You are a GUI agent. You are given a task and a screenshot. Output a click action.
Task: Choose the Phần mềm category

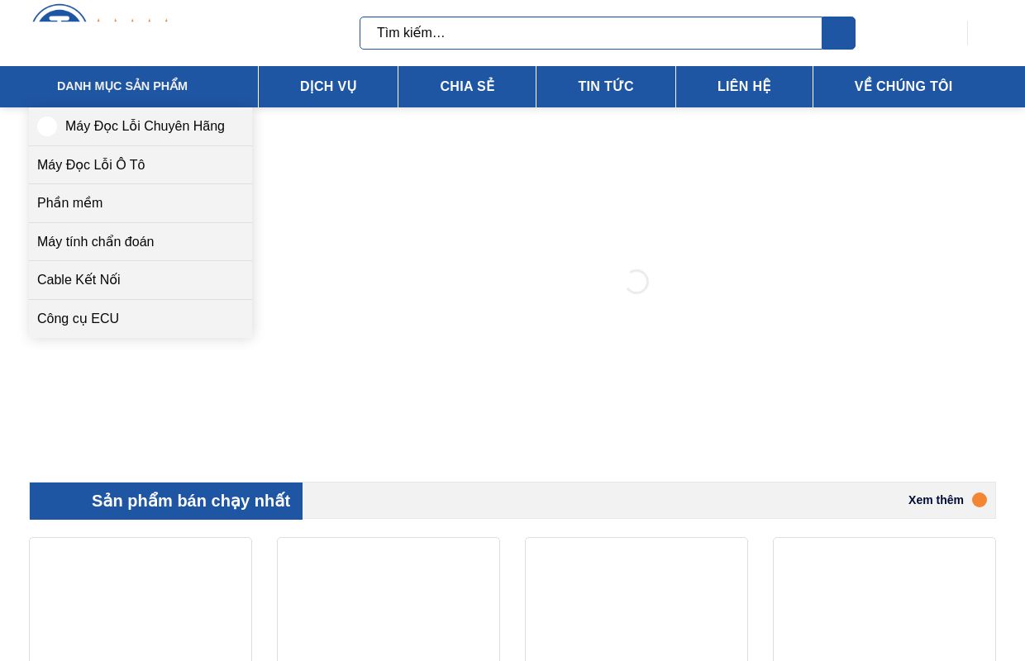click(70, 203)
